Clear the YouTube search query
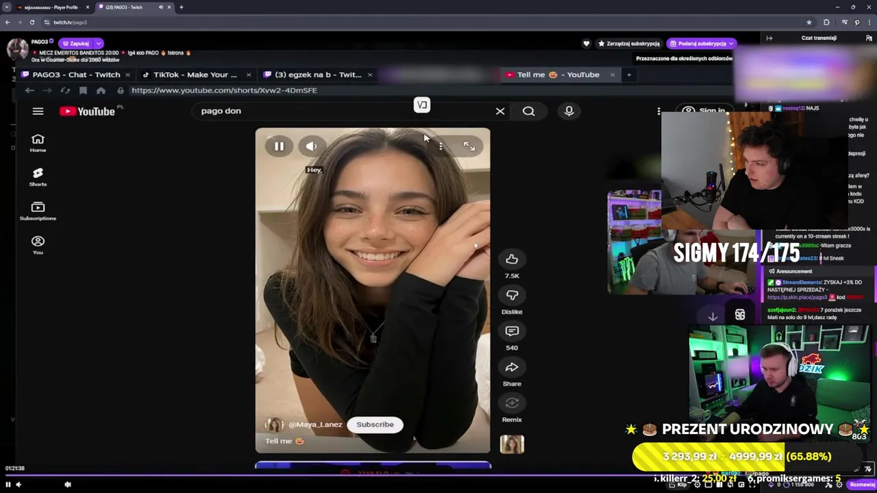The height and width of the screenshot is (493, 877). (x=500, y=111)
